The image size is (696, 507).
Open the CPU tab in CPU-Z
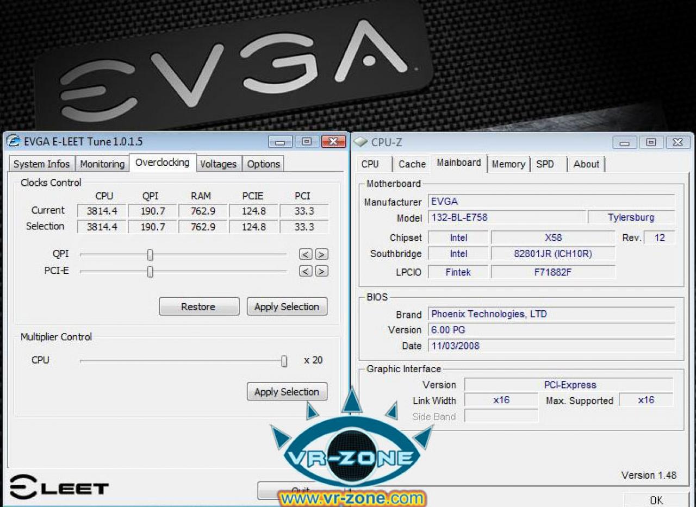point(370,164)
